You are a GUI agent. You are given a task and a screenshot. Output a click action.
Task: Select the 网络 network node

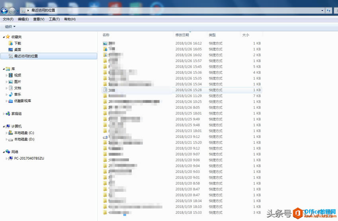pyautogui.click(x=15, y=152)
